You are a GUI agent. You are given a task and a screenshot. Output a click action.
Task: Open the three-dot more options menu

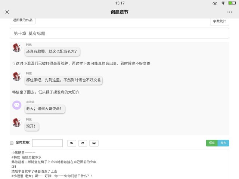pyautogui.click(x=229, y=12)
